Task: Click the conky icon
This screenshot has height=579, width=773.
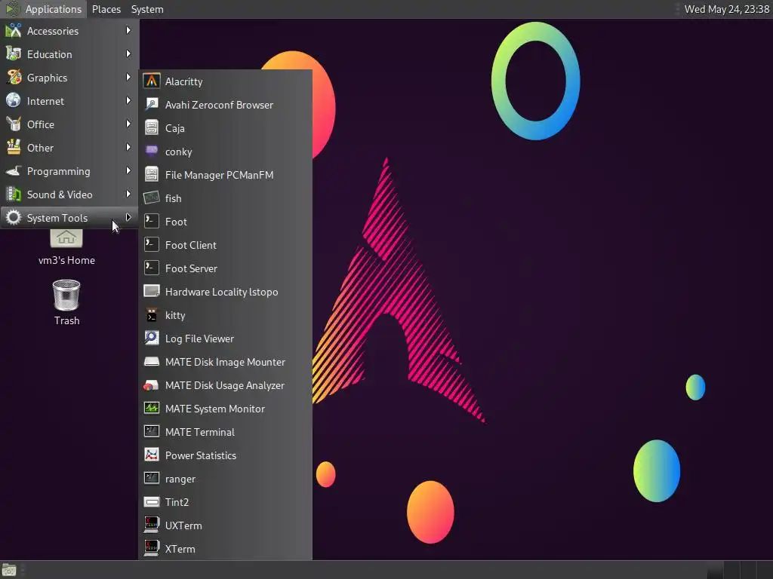Action: click(x=151, y=151)
